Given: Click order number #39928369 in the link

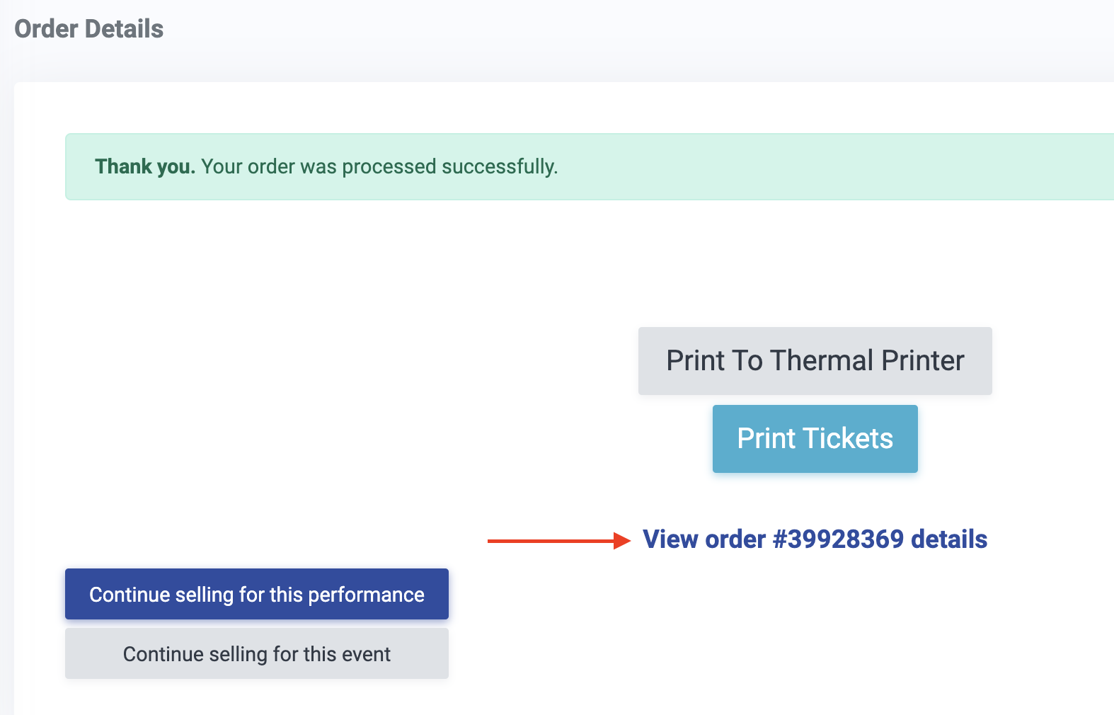Looking at the screenshot, I should [x=838, y=539].
